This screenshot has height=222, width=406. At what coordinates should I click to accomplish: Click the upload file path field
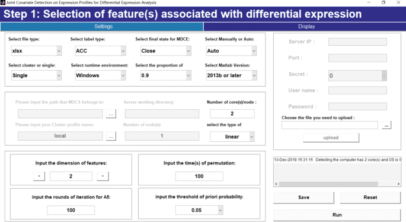330,125
